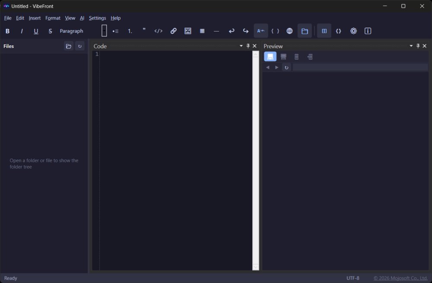The height and width of the screenshot is (283, 432).
Task: Click in the code editor area
Action: pos(176,160)
